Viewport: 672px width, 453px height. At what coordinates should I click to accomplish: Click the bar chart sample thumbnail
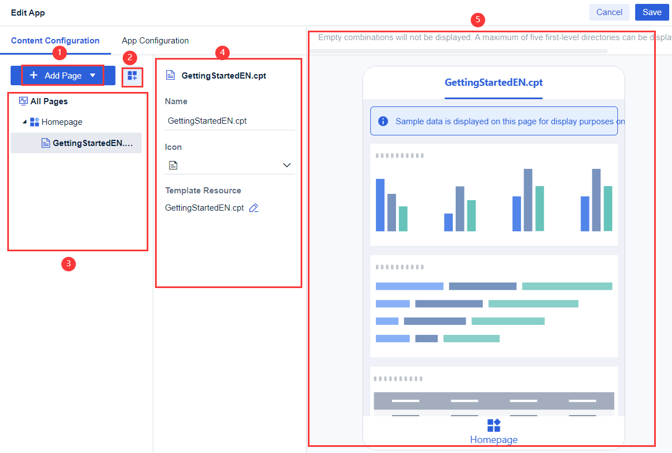[x=494, y=194]
